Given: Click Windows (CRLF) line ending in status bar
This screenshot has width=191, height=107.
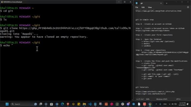Looking at the screenshot, I should click(162, 99).
